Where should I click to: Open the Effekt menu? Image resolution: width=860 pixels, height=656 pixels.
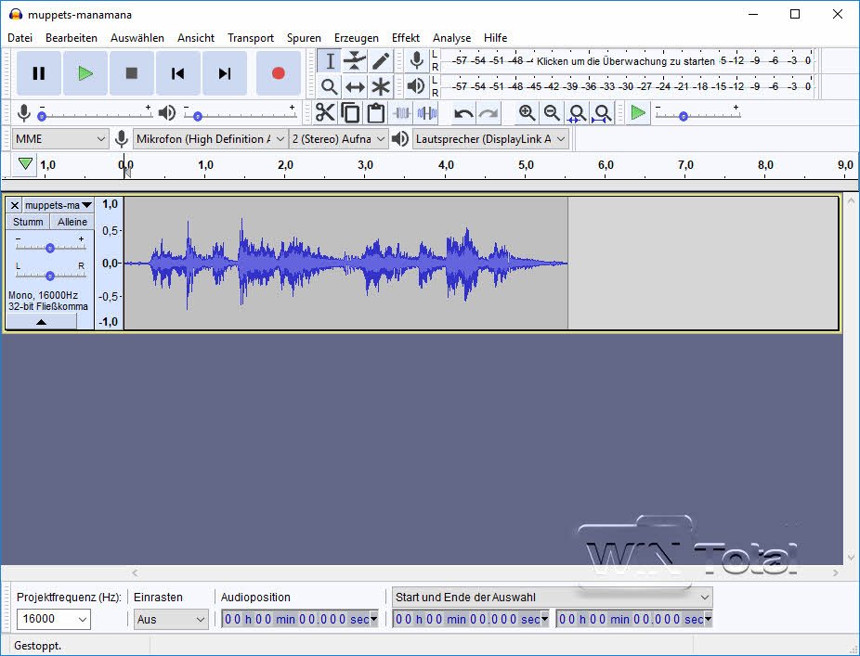click(x=406, y=38)
